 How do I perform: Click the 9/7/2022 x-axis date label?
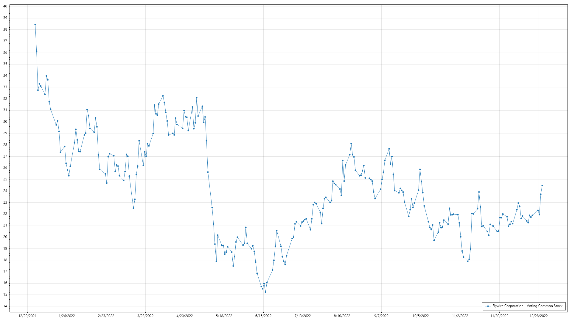[381, 316]
